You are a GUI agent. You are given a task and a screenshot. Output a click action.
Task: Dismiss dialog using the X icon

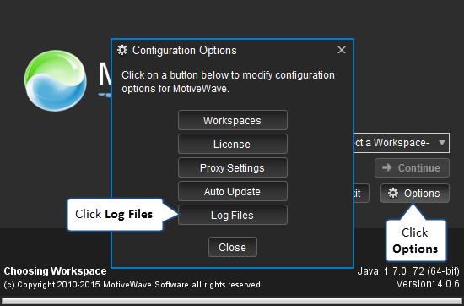tap(342, 50)
